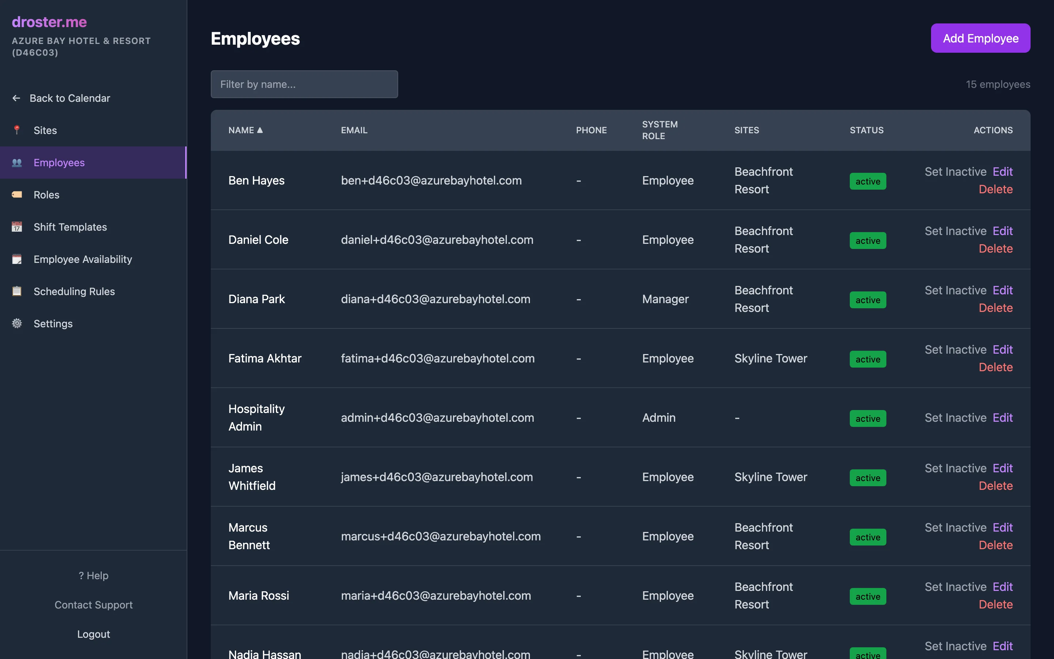Edit Fatima Akhtar employee record
This screenshot has width=1054, height=659.
1003,350
